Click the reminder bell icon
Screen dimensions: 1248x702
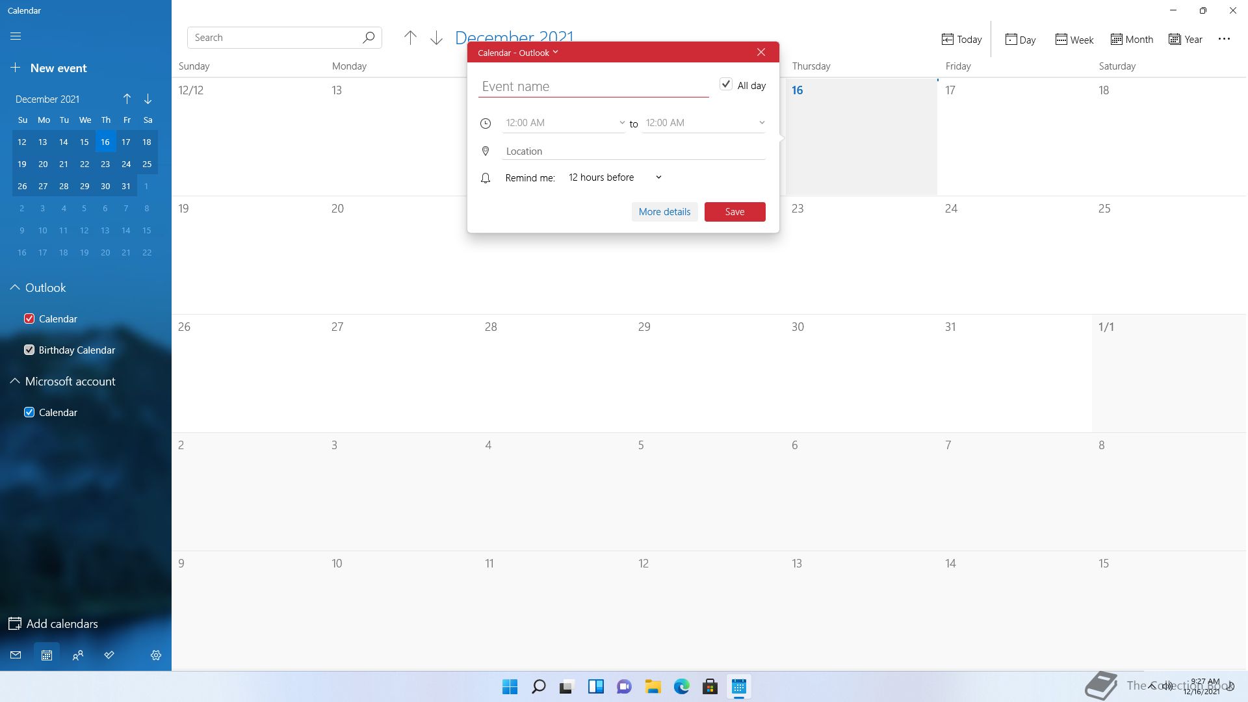(x=486, y=178)
